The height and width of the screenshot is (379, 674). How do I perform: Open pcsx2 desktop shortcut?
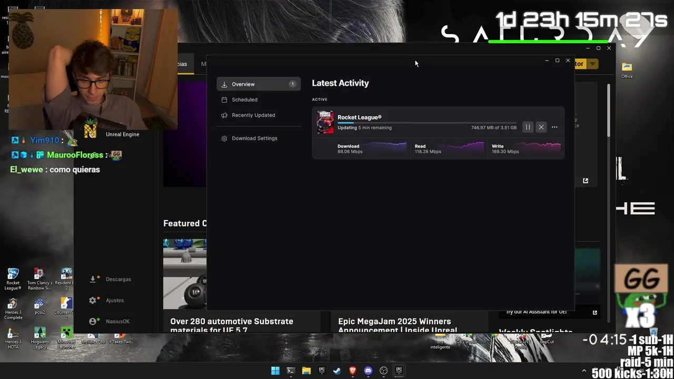[39, 307]
